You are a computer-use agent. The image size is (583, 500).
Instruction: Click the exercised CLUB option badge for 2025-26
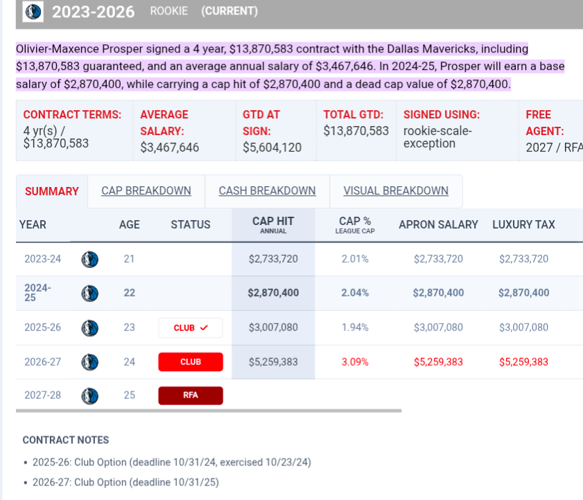pyautogui.click(x=191, y=328)
